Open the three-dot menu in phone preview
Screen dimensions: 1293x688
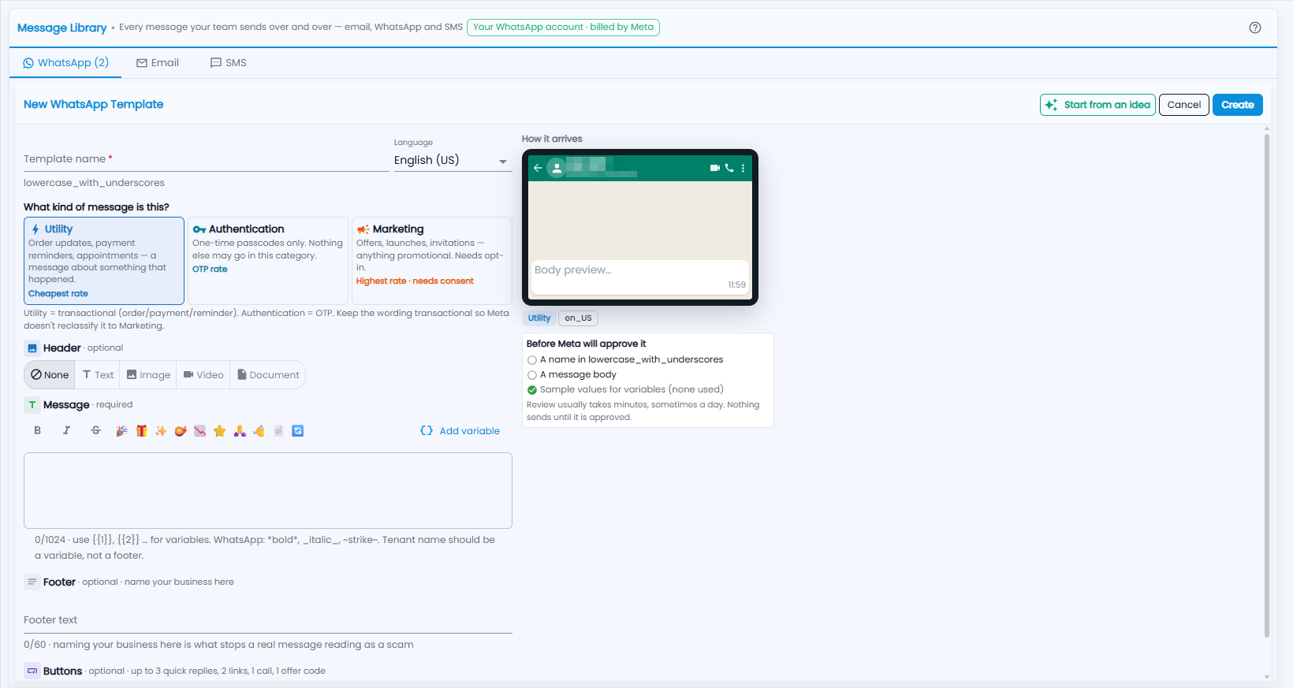pyautogui.click(x=743, y=168)
